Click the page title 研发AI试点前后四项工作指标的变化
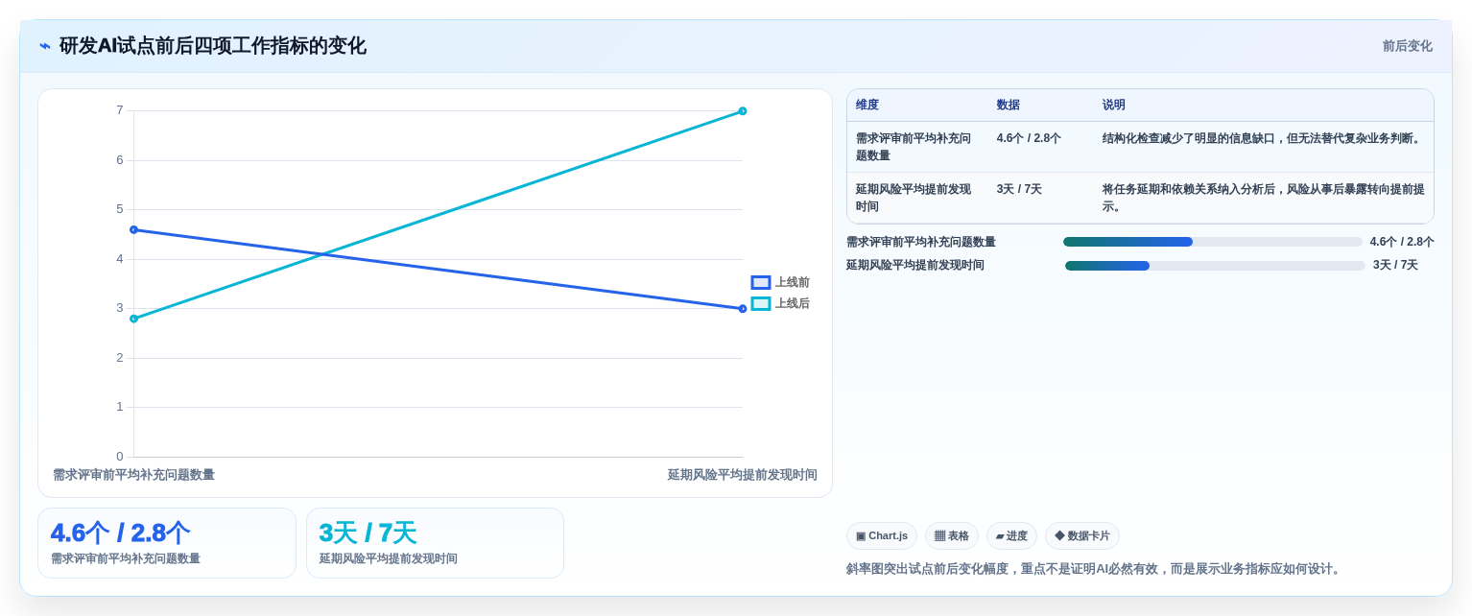 pos(213,46)
